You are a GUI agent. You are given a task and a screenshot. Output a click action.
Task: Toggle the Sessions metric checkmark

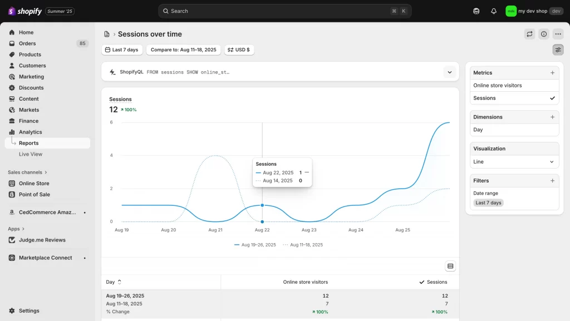pos(553,98)
